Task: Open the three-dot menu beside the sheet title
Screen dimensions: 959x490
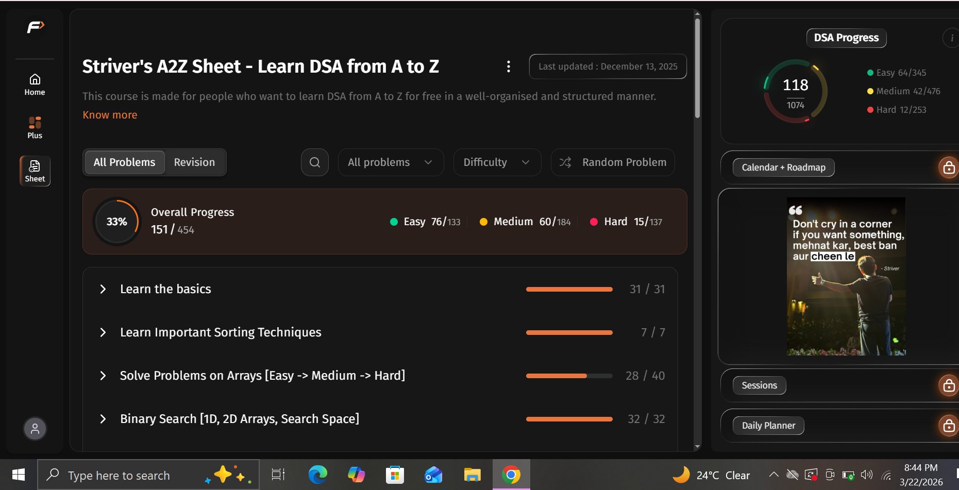Action: 509,66
